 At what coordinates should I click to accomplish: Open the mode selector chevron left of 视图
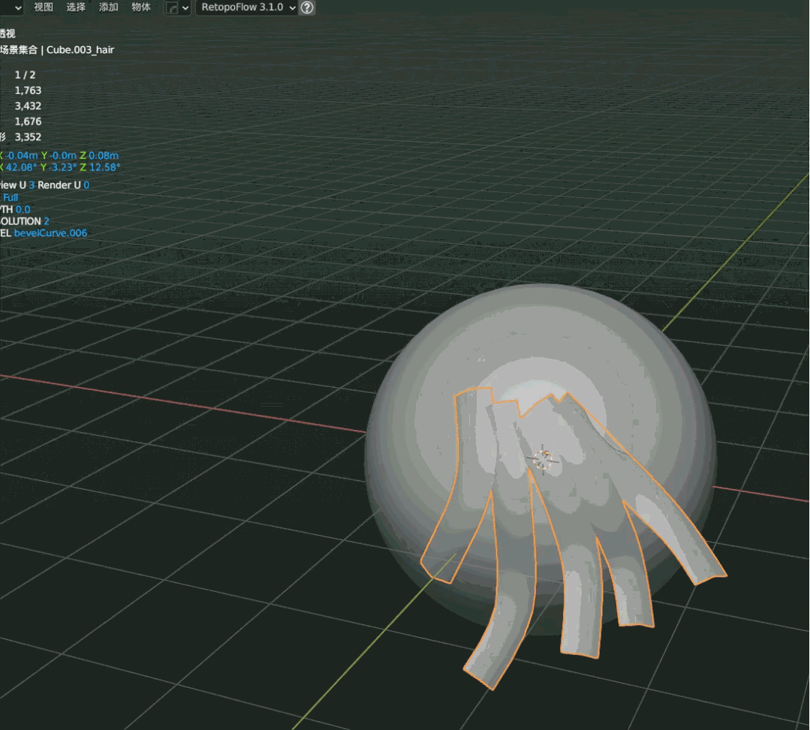click(18, 8)
